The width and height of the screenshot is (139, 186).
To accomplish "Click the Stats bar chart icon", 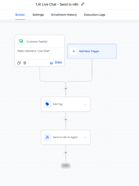I will tap(51, 63).
